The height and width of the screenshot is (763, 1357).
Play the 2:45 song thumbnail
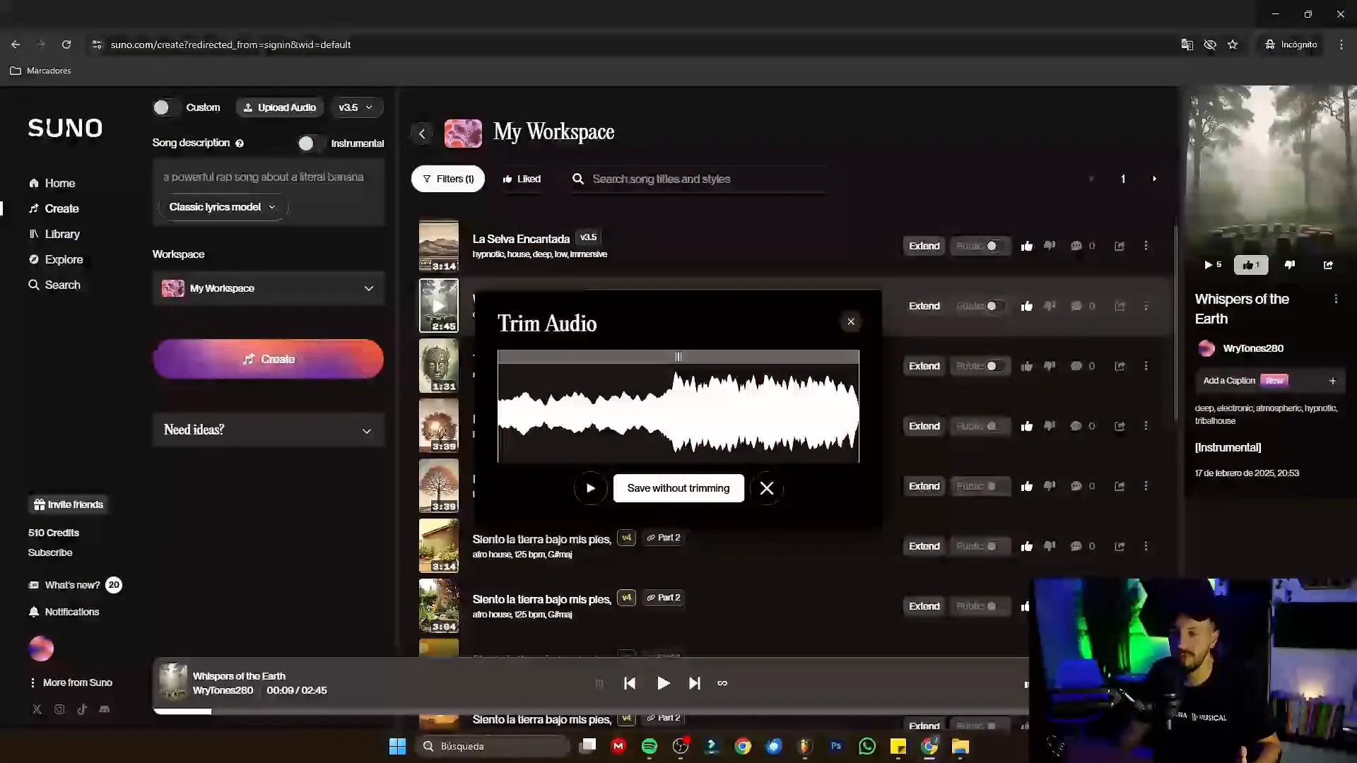pos(439,306)
